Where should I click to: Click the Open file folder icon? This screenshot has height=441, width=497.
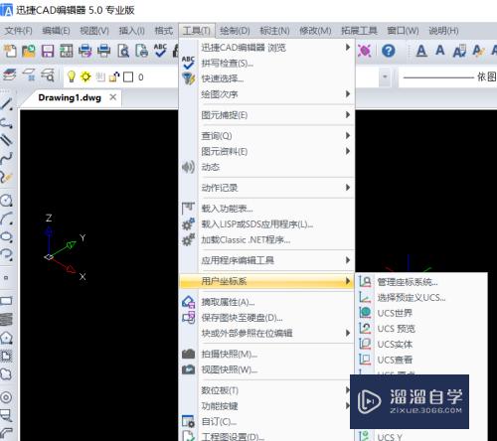pos(29,51)
